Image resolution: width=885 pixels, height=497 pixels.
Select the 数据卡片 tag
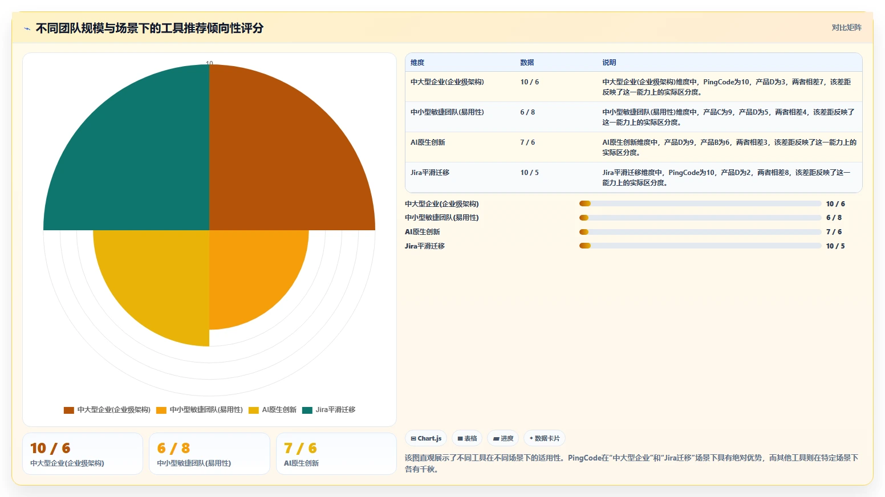pyautogui.click(x=545, y=438)
